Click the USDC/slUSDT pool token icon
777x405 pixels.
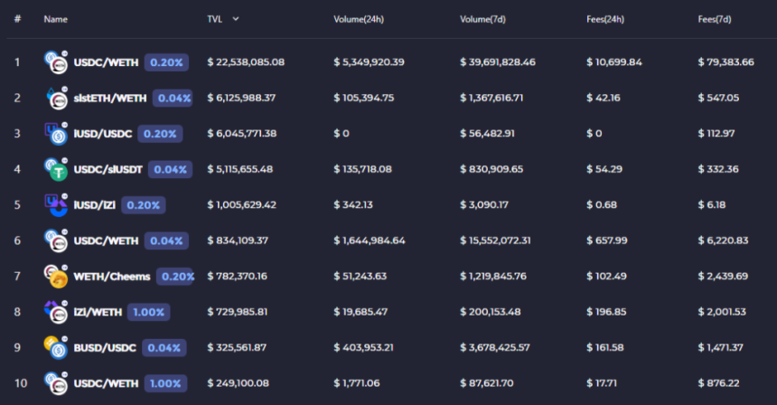click(56, 169)
